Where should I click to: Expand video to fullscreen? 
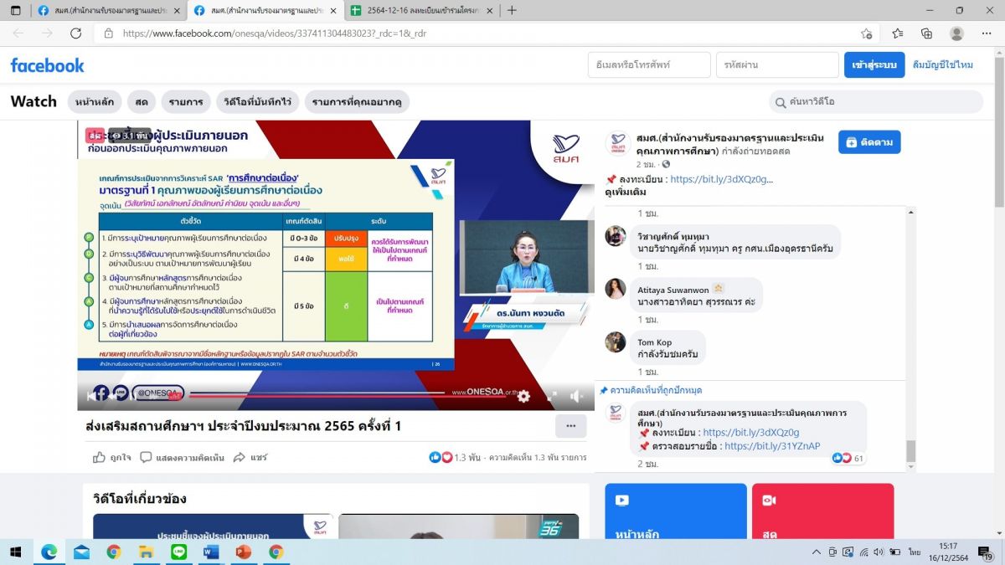[x=551, y=396]
